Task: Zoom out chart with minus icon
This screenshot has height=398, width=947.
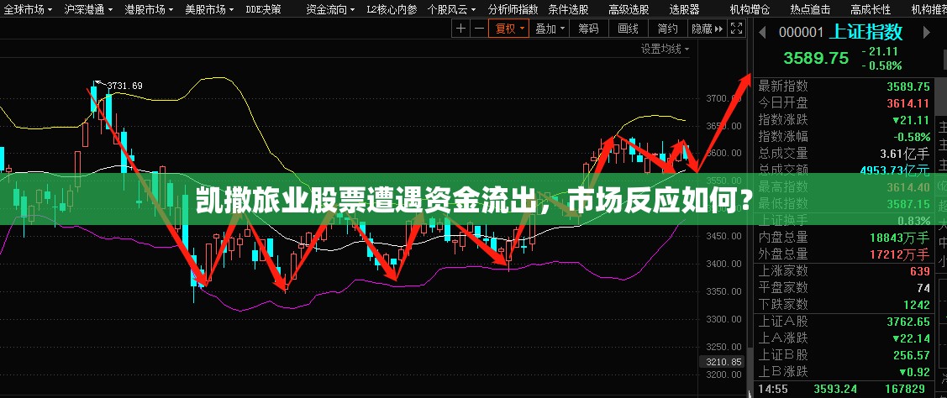Action: (x=479, y=29)
